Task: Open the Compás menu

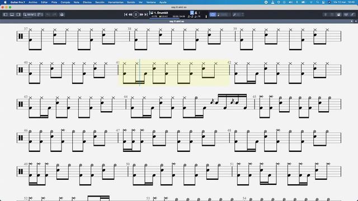Action: click(x=65, y=2)
